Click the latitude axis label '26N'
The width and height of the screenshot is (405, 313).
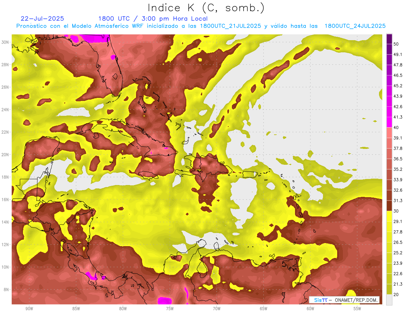click(x=5, y=87)
